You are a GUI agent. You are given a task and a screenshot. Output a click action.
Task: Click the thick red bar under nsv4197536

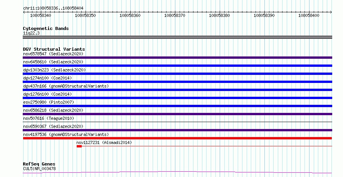[x=177, y=138]
